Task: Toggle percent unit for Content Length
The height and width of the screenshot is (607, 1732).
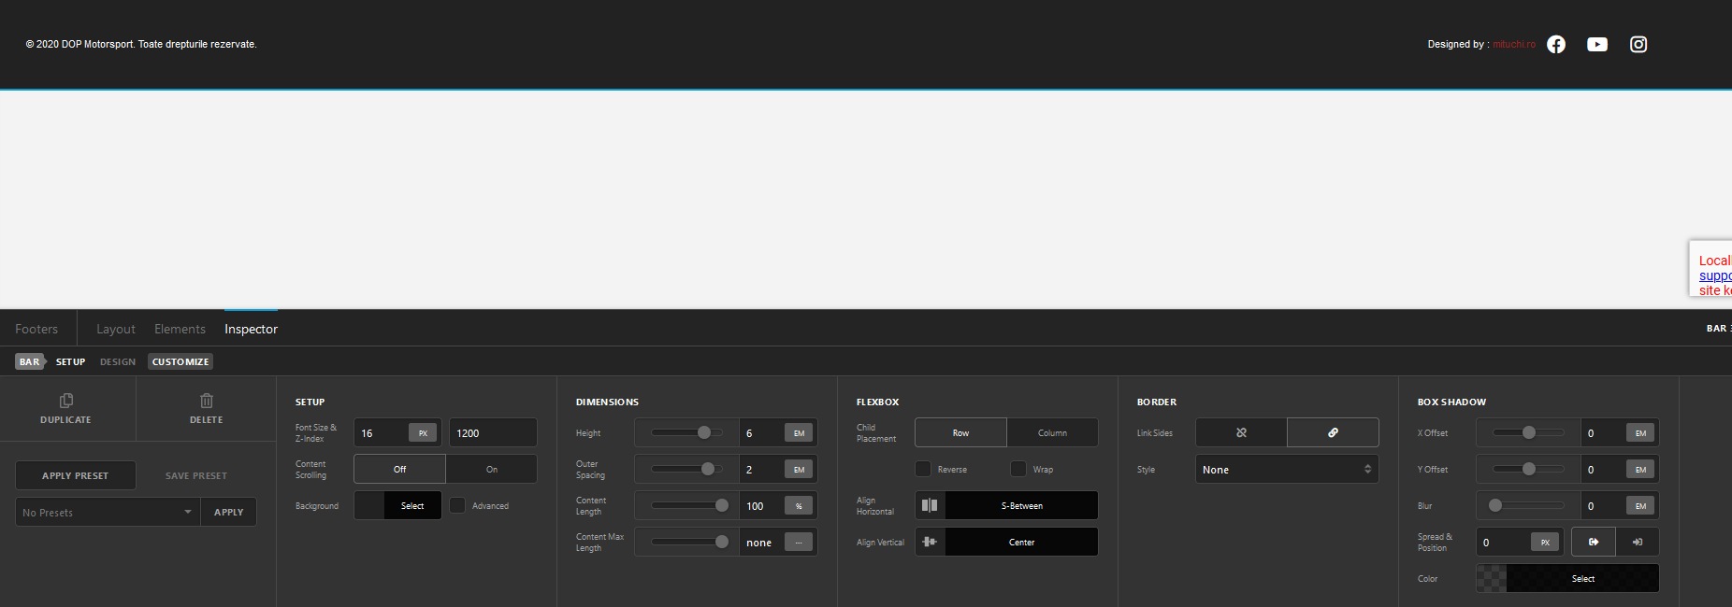Action: tap(799, 506)
